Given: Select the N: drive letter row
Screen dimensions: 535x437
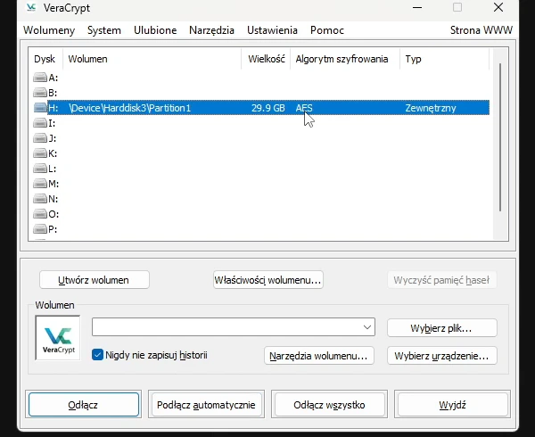Looking at the screenshot, I should [53, 199].
